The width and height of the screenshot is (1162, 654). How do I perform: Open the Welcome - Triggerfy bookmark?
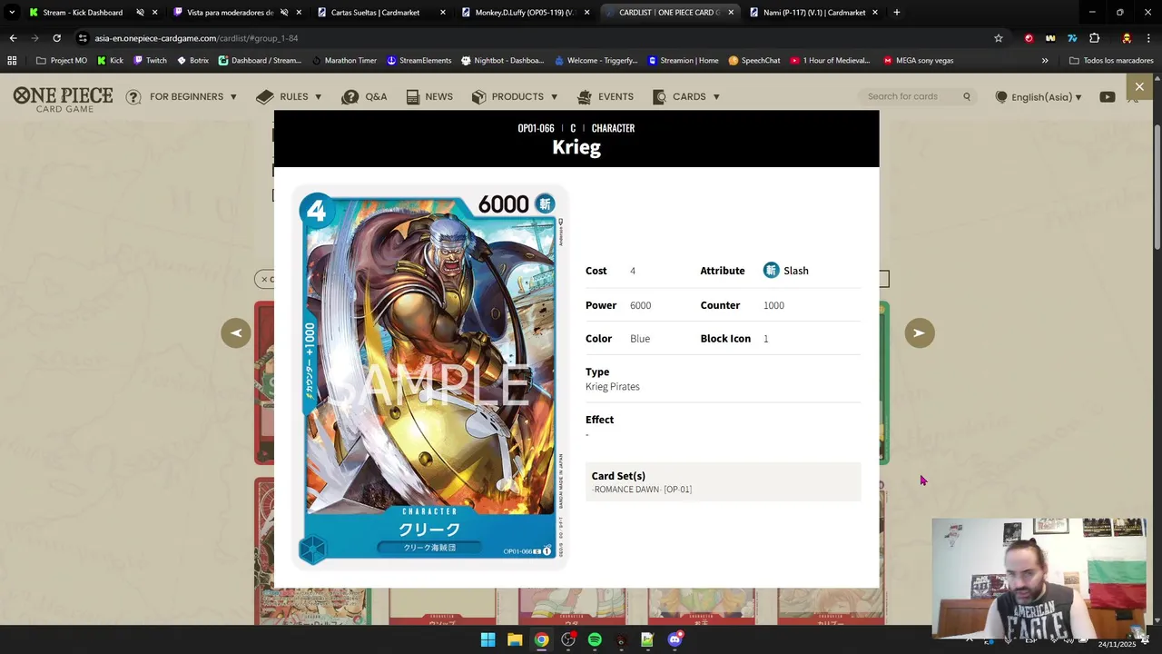(595, 61)
